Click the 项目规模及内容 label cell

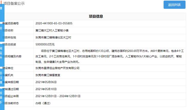(12, 56)
